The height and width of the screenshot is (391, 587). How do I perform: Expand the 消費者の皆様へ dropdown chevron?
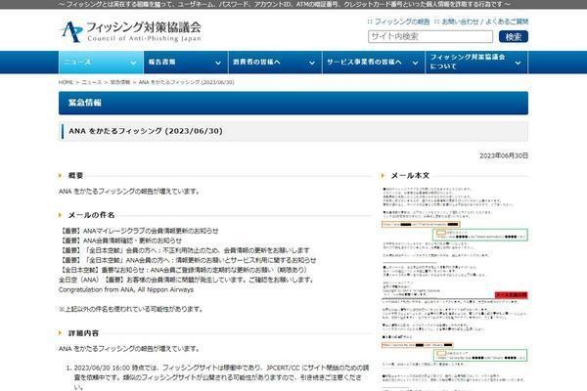(312, 64)
